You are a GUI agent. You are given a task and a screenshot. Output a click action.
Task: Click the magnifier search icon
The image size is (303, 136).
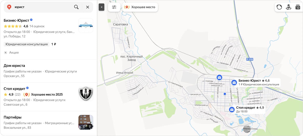pos(76,7)
